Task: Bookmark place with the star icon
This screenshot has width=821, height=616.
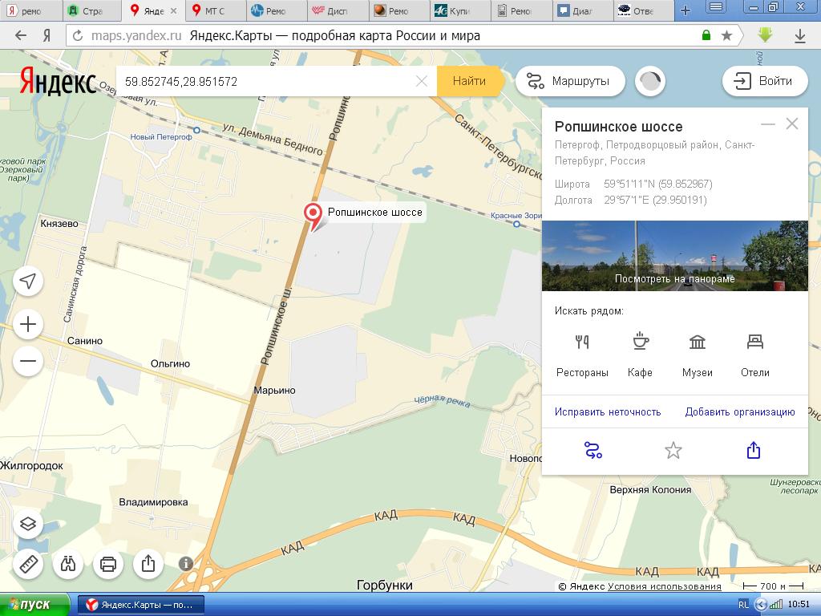Action: [x=673, y=451]
